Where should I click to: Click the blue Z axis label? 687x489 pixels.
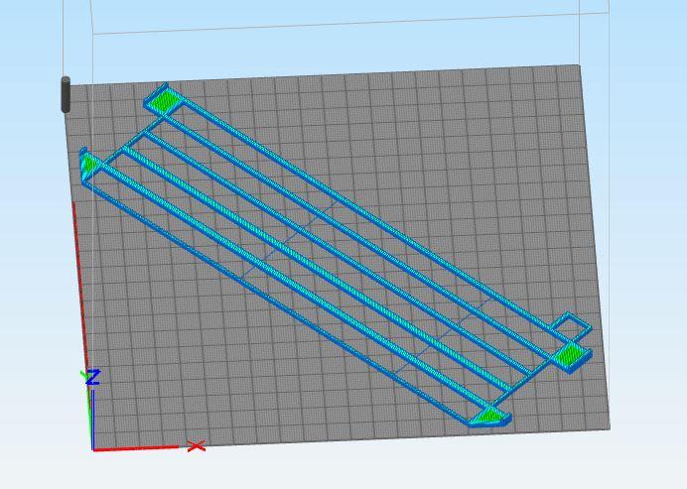(x=93, y=378)
